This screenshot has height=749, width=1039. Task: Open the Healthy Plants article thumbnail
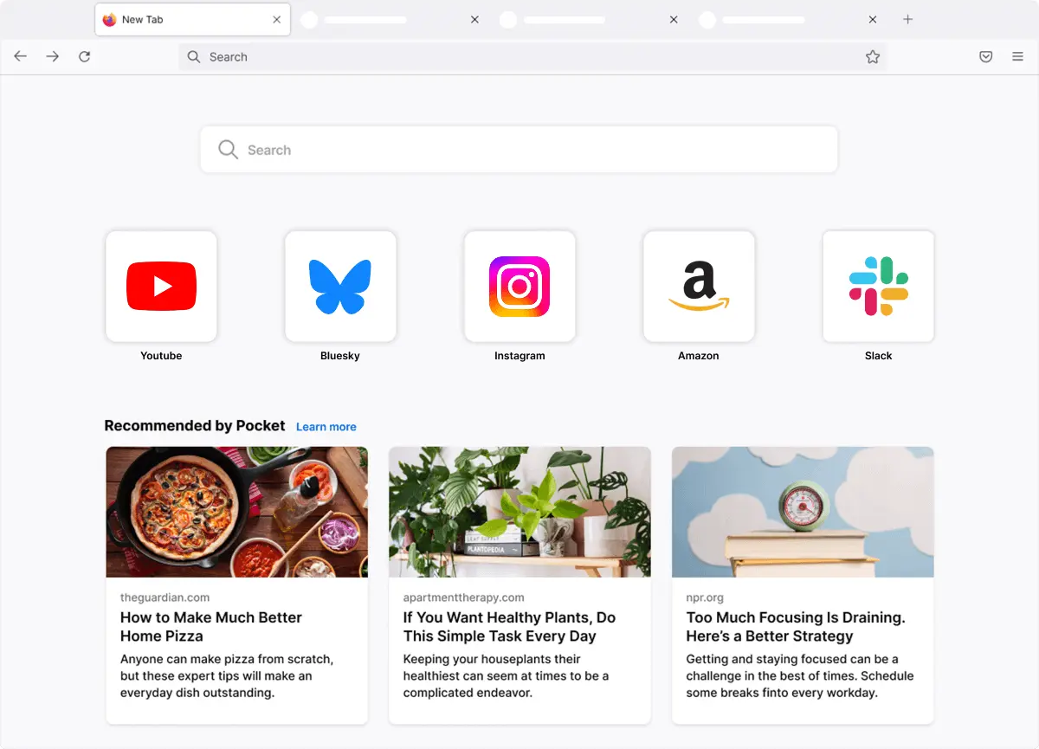(x=519, y=512)
